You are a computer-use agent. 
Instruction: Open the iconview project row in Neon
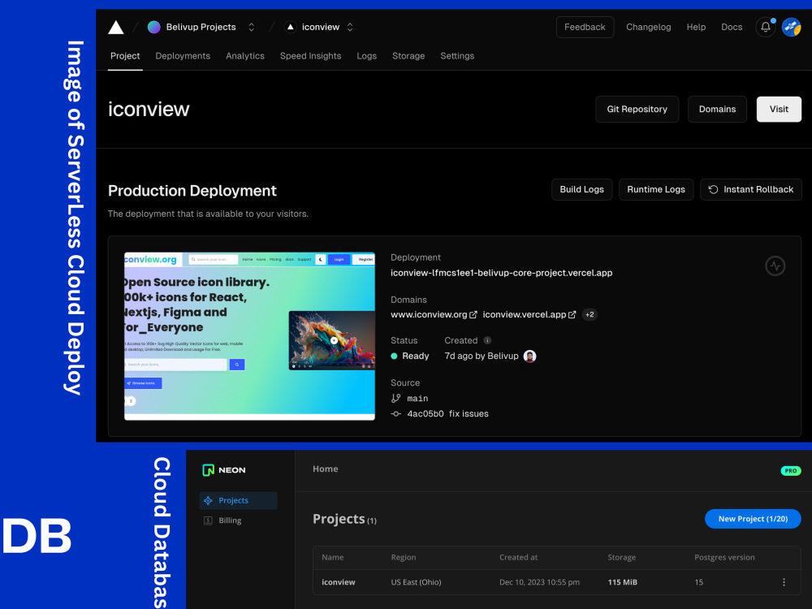pyautogui.click(x=557, y=582)
